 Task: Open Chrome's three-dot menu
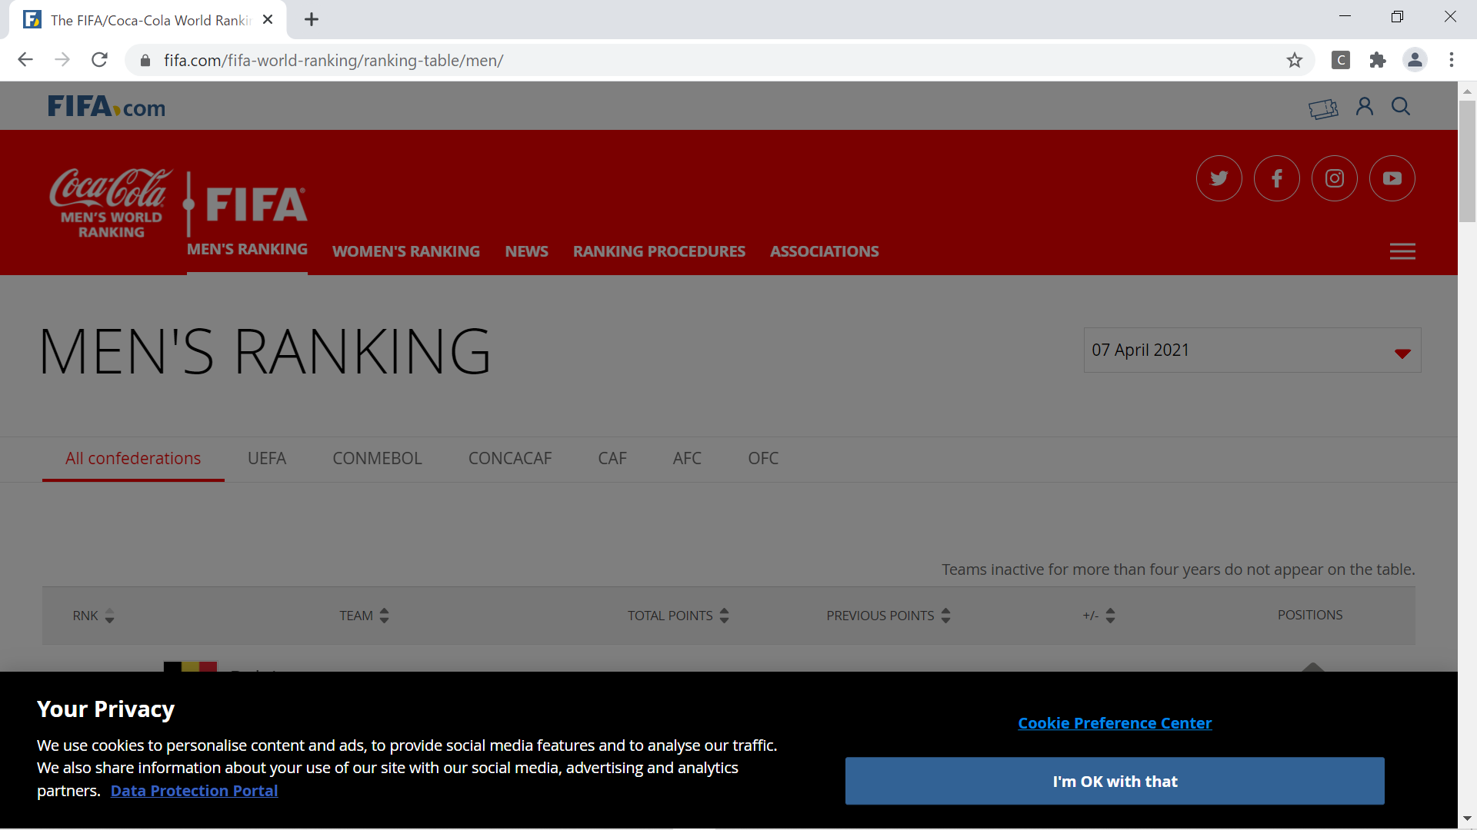(x=1452, y=60)
